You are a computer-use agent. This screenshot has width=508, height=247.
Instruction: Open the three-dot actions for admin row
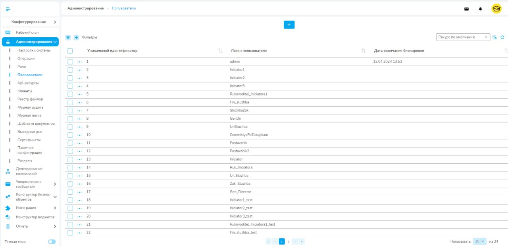coord(79,62)
